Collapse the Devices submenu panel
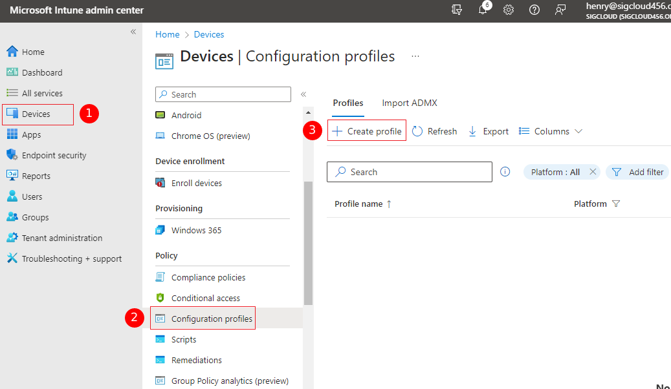Viewport: 671px width, 389px height. [303, 94]
